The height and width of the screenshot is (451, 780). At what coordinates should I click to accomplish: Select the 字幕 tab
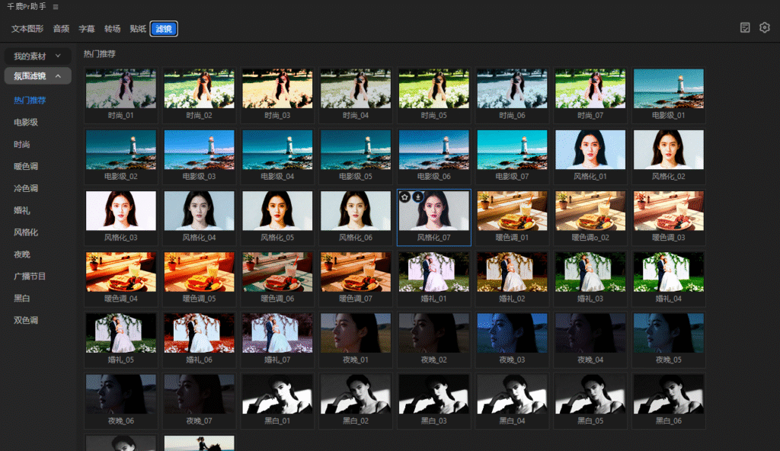click(87, 29)
